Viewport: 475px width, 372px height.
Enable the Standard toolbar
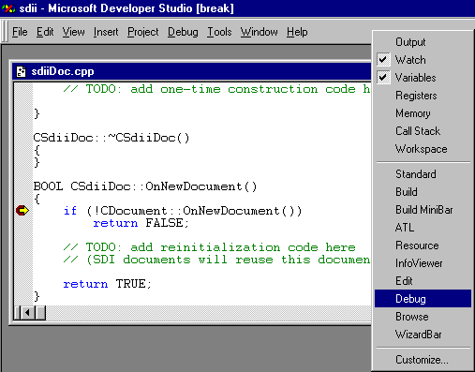coord(423,174)
